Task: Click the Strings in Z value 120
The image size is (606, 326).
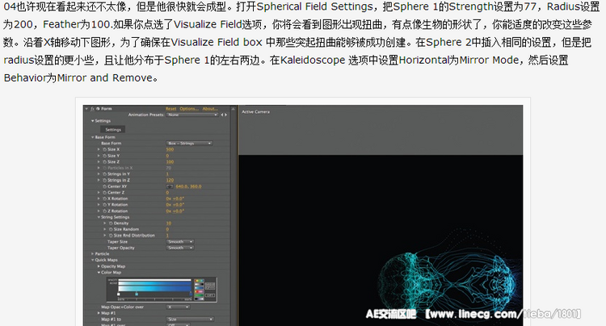Action: pyautogui.click(x=170, y=180)
